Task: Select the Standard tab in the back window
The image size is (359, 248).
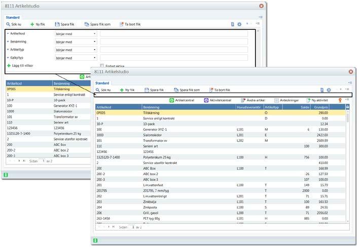Action: (13, 18)
